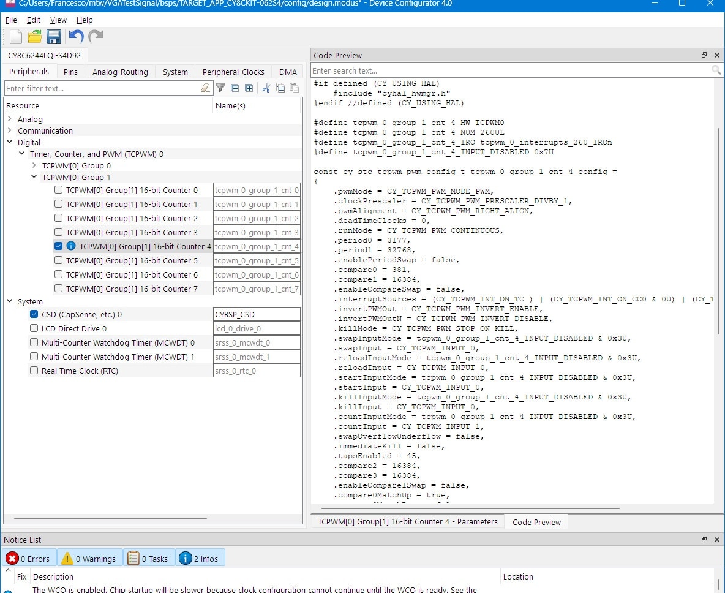Undock the Code Preview panel

point(704,55)
